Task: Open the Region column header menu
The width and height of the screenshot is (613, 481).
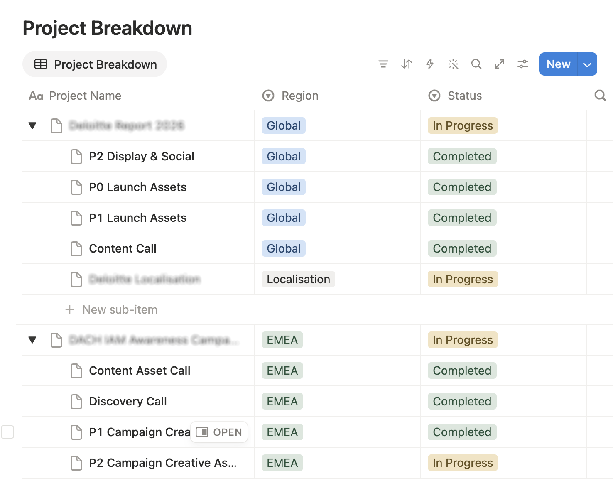Action: [290, 96]
